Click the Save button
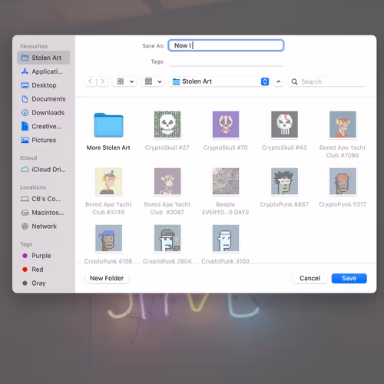The width and height of the screenshot is (384, 384). pos(349,278)
